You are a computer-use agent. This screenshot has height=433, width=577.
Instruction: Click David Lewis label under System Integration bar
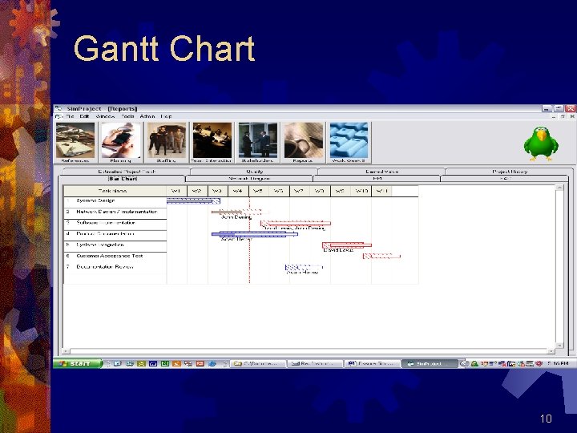click(338, 250)
